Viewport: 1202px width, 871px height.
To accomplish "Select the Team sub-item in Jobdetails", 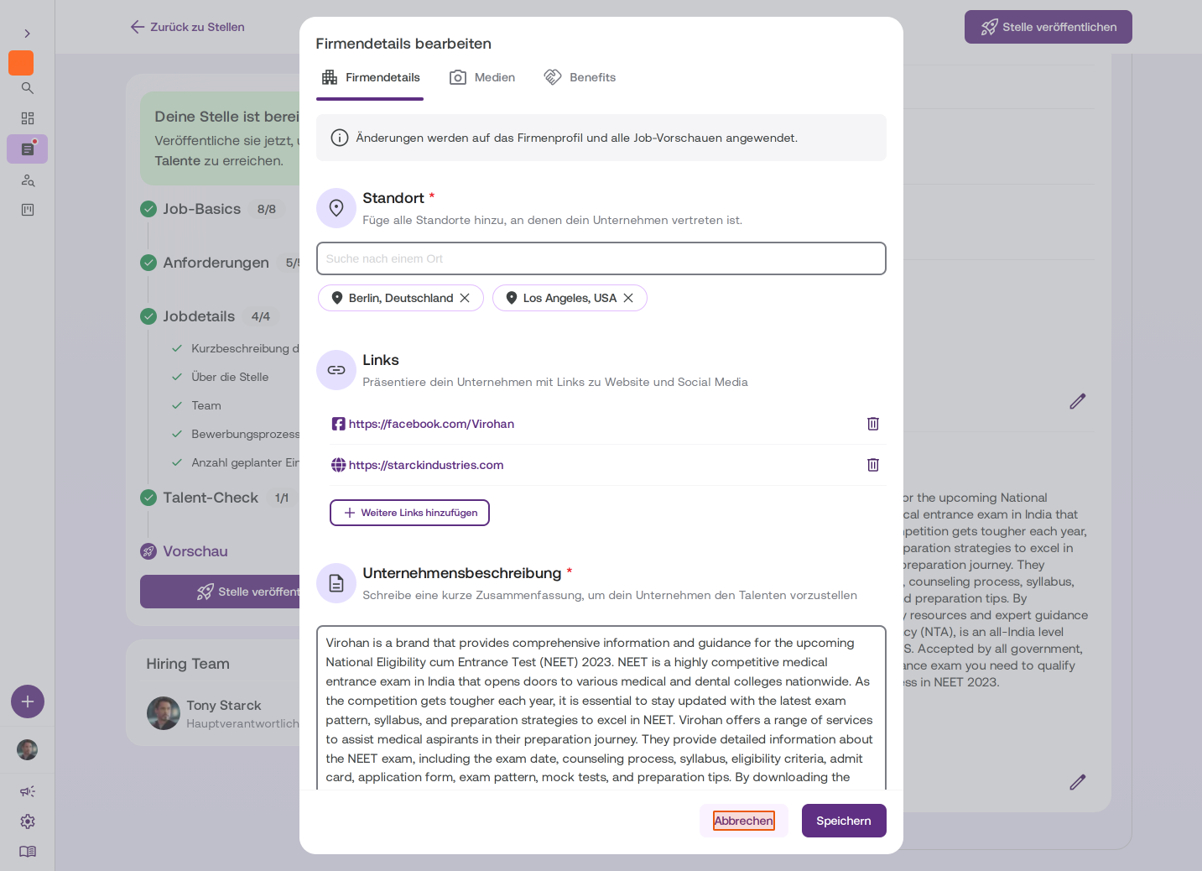I will [x=206, y=405].
